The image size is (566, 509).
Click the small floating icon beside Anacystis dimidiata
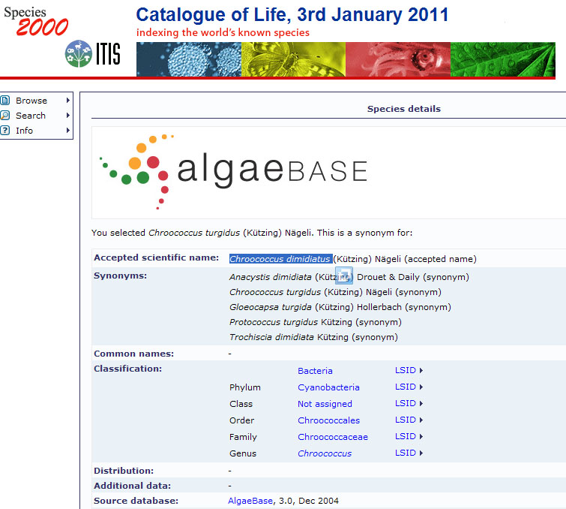point(343,275)
